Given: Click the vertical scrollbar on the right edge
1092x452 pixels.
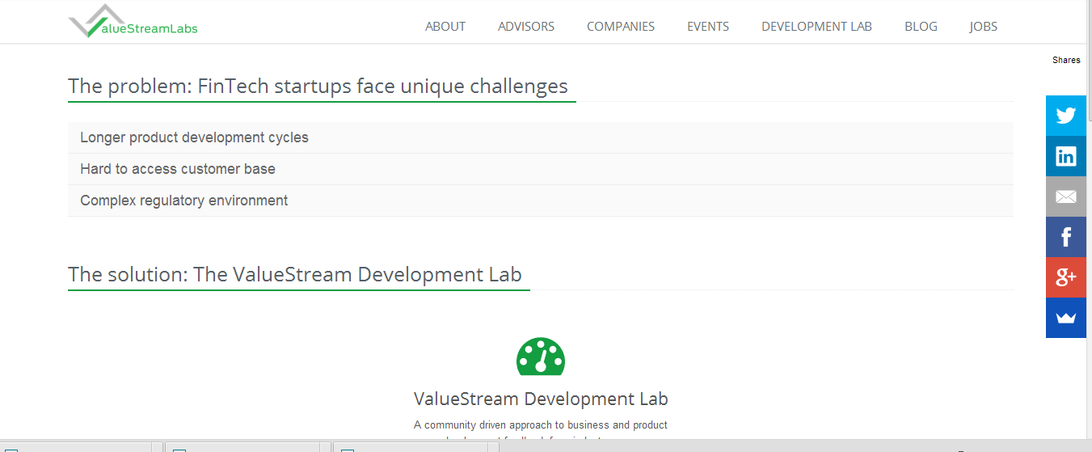Looking at the screenshot, I should click(x=1089, y=243).
